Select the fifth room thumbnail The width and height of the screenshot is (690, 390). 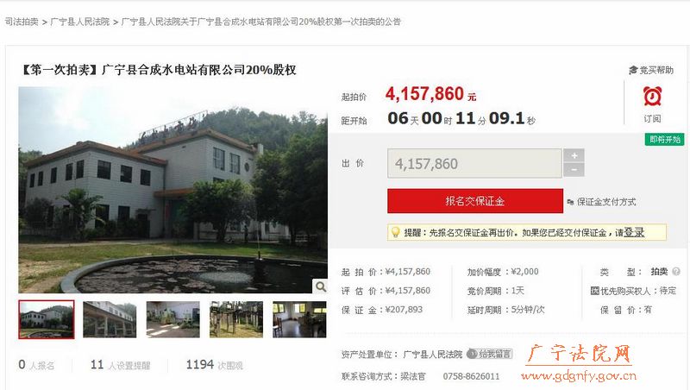pos(299,319)
